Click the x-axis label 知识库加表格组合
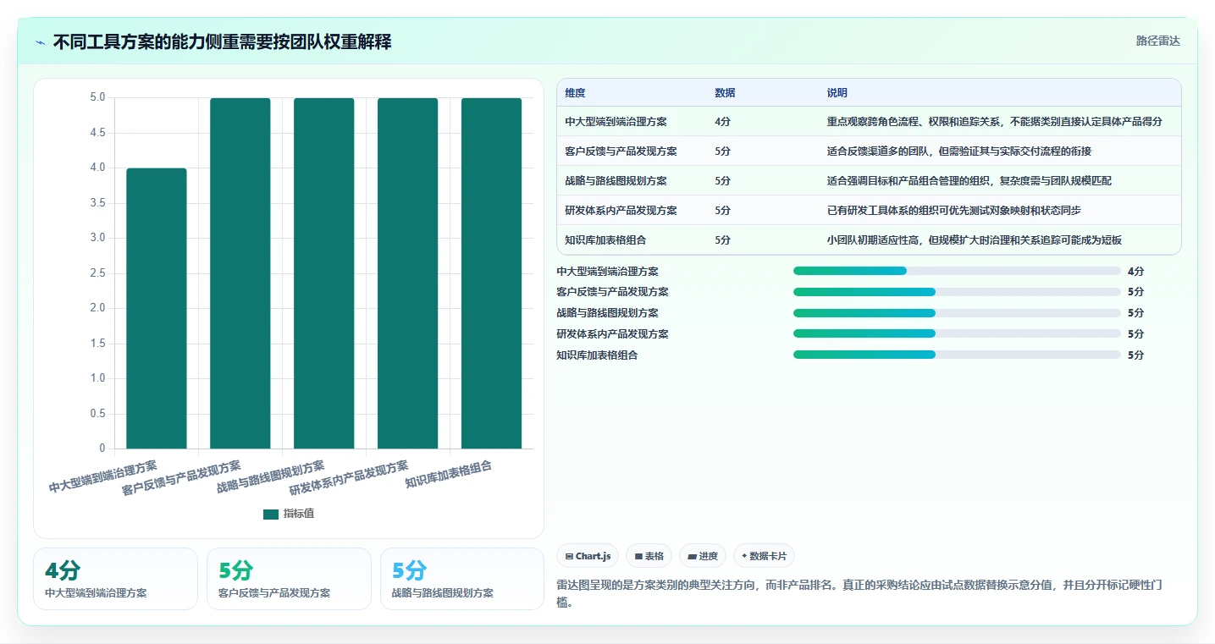The height and width of the screenshot is (644, 1215). coord(449,475)
